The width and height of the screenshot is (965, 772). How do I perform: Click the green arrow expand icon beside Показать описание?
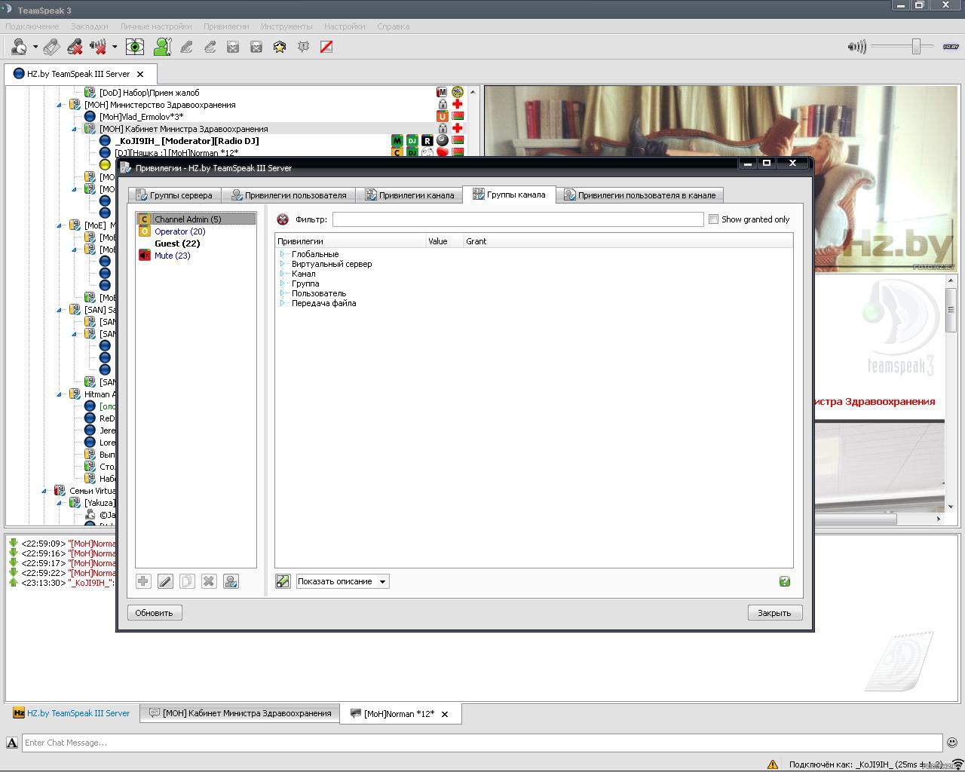283,581
